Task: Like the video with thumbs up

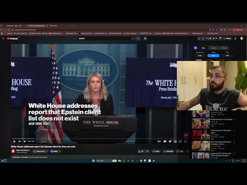Action: click(x=141, y=151)
